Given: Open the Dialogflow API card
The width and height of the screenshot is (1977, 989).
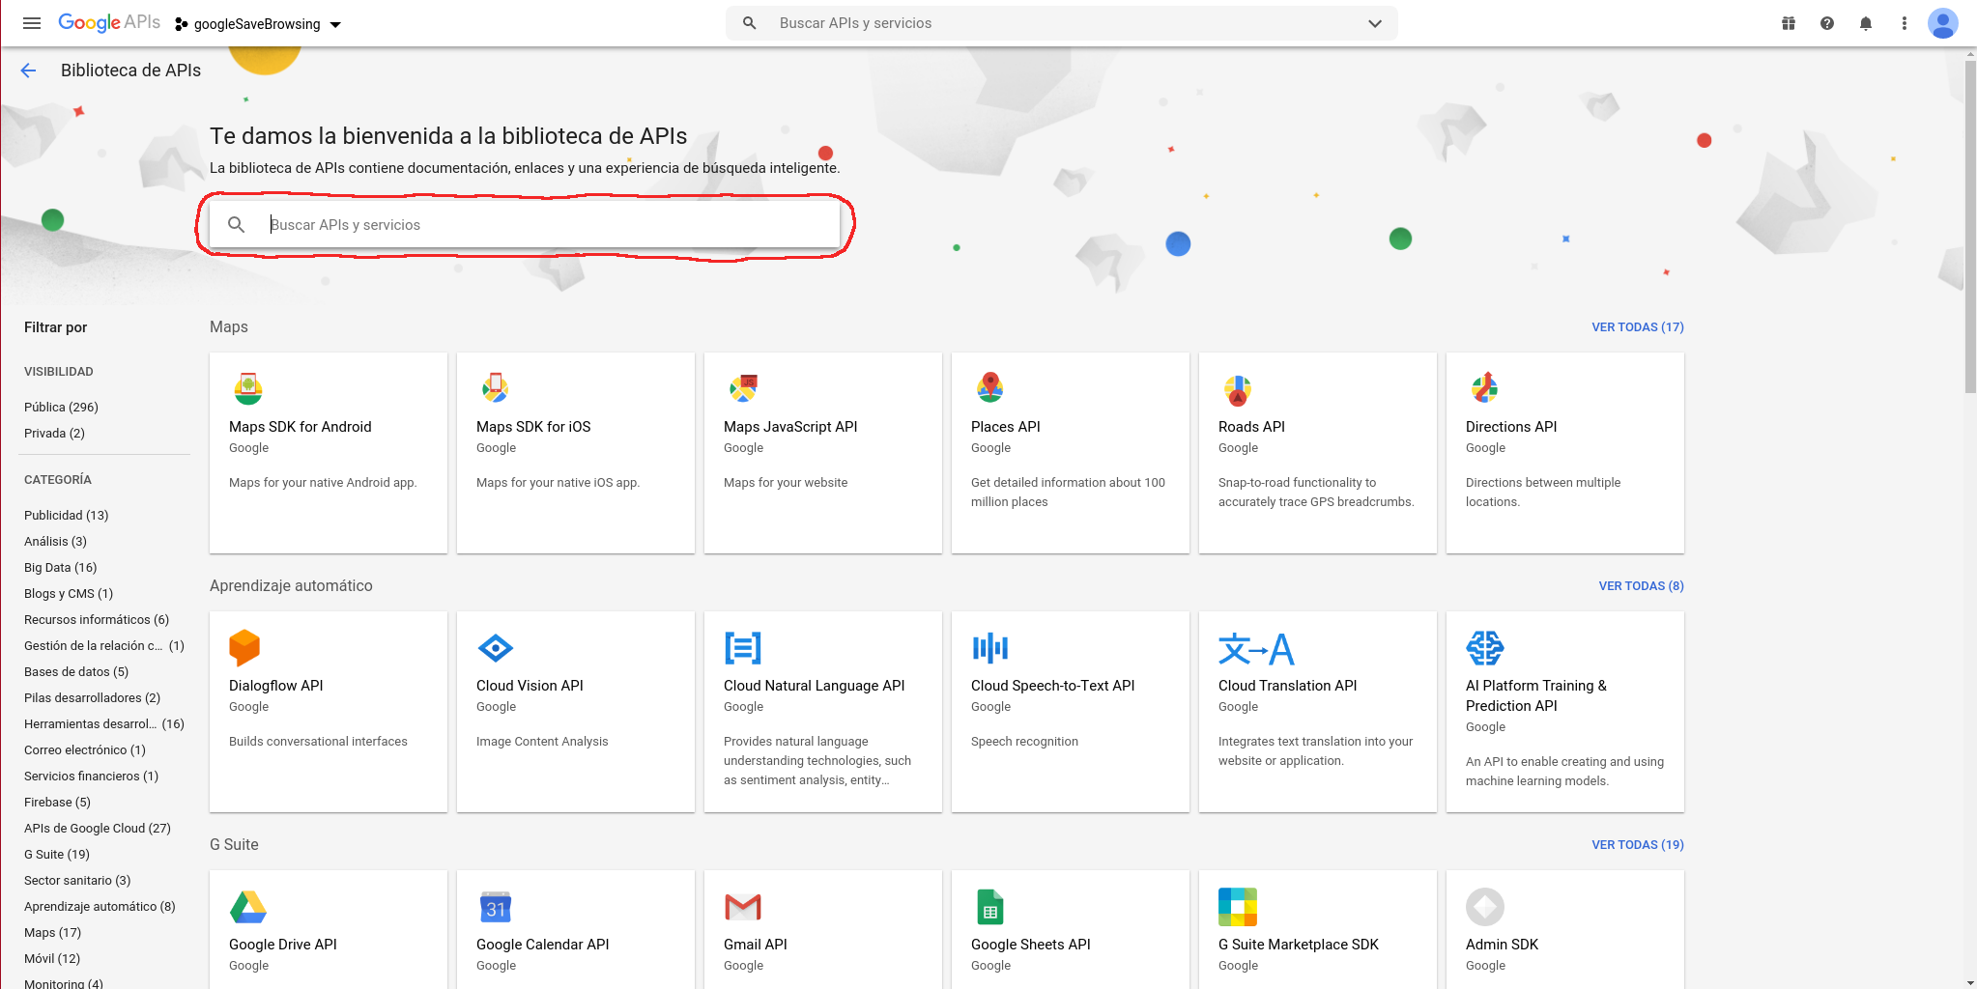Looking at the screenshot, I should [x=328, y=711].
